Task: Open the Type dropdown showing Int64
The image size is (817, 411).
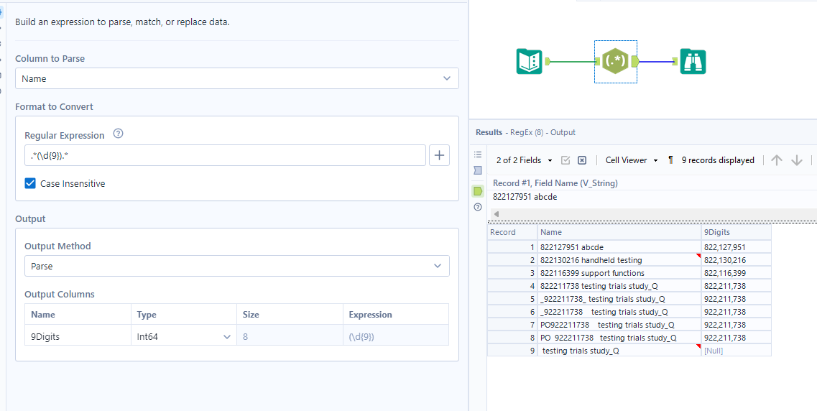Action: point(184,336)
